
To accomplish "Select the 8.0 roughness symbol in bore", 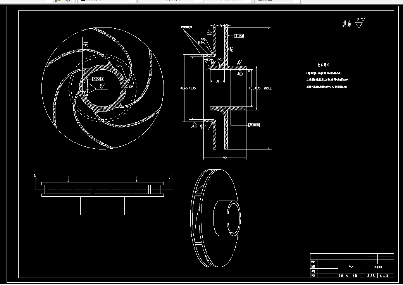I will 102,86.
